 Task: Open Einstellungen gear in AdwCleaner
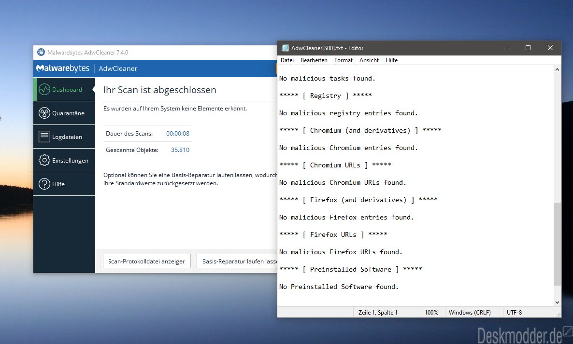pos(44,160)
